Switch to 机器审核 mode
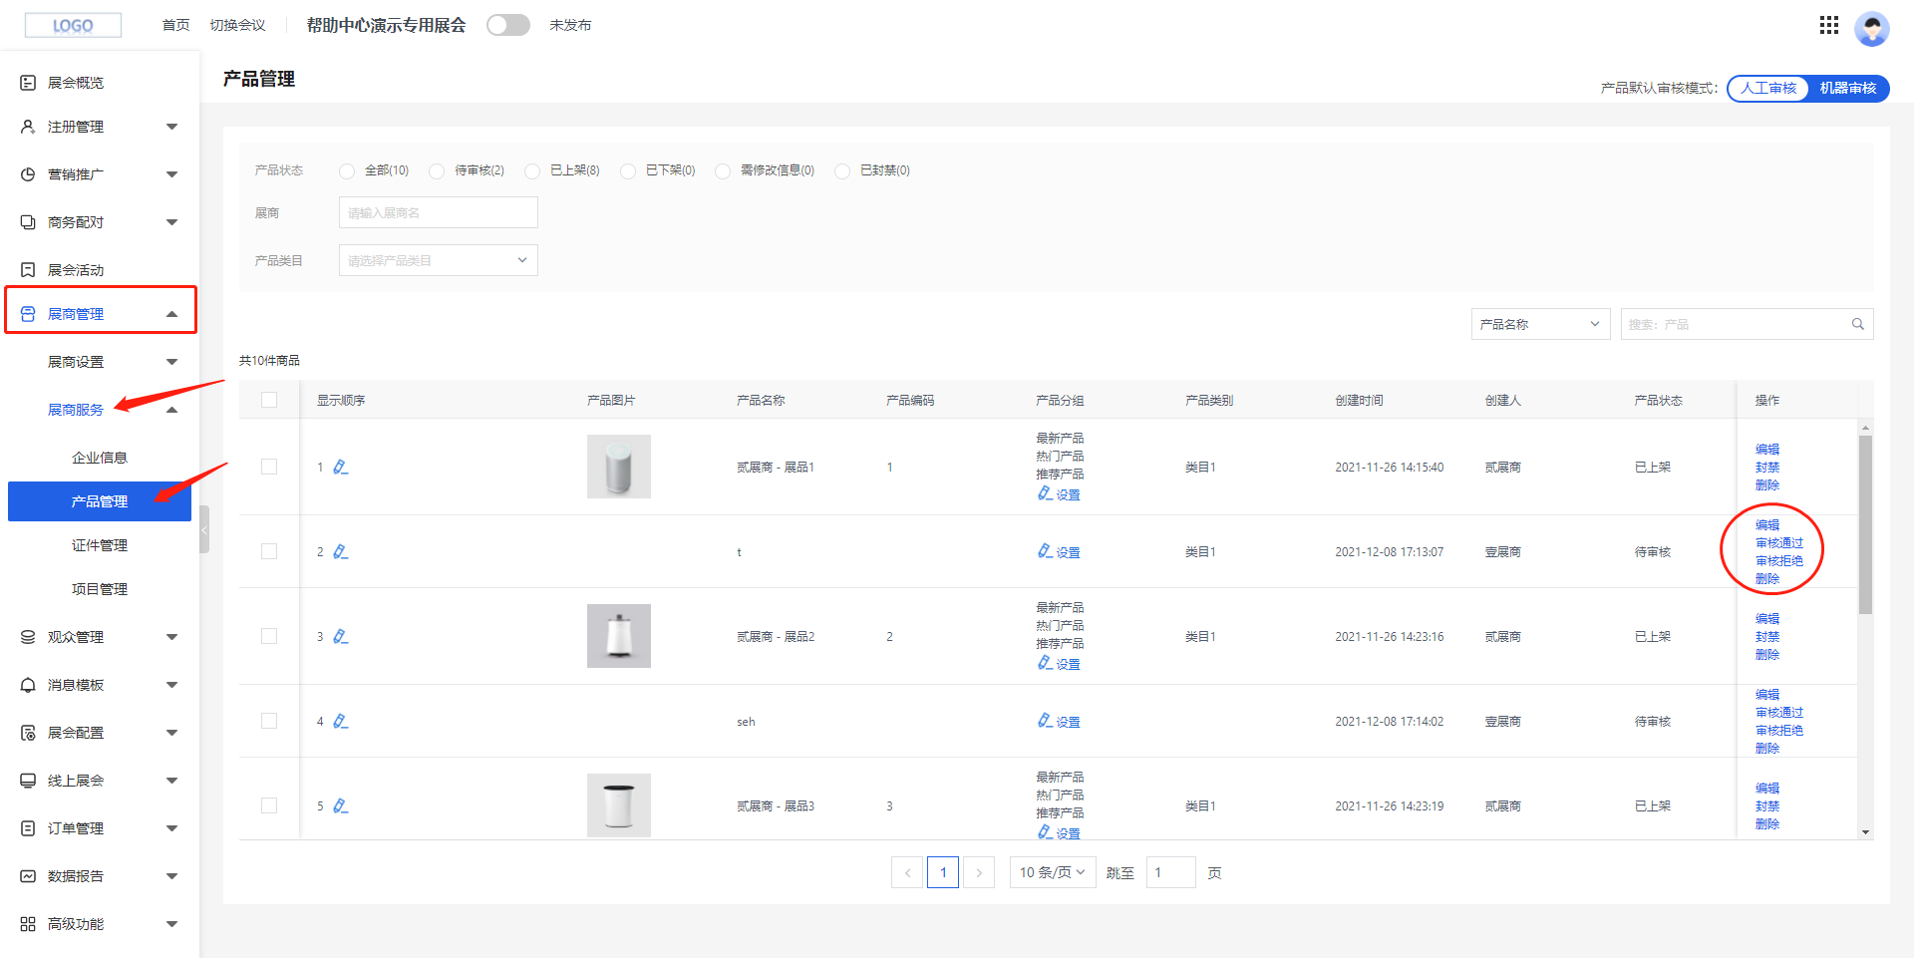Viewport: 1914px width, 958px height. [1848, 88]
